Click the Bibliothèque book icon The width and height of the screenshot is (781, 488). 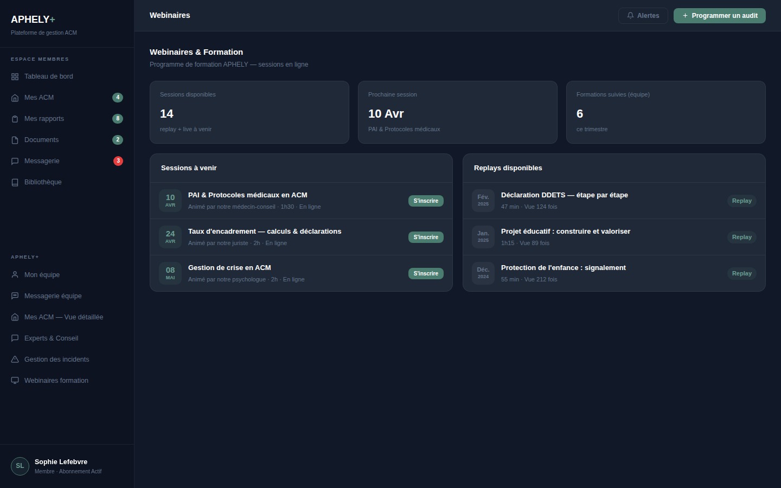[15, 182]
